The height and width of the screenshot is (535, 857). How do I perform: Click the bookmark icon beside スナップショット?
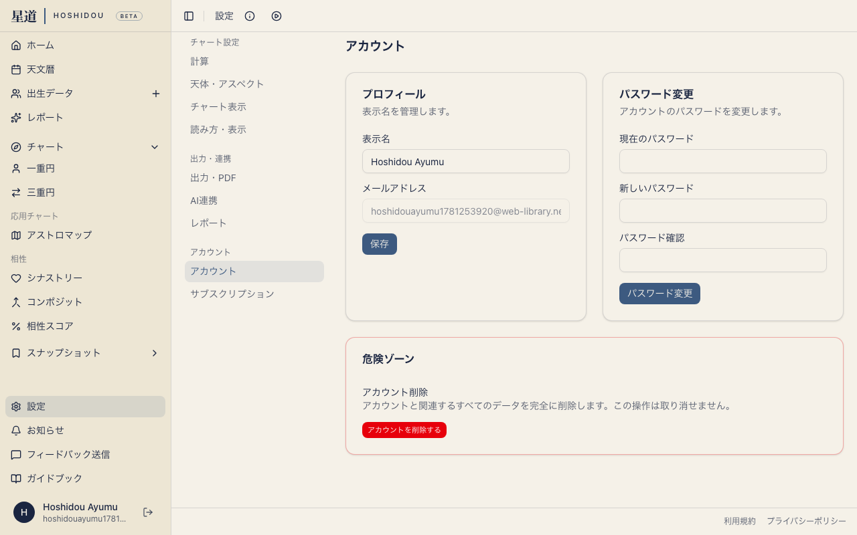click(x=16, y=353)
